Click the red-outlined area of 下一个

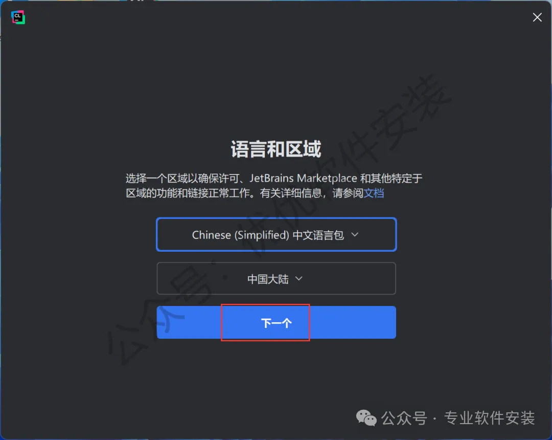(x=265, y=322)
